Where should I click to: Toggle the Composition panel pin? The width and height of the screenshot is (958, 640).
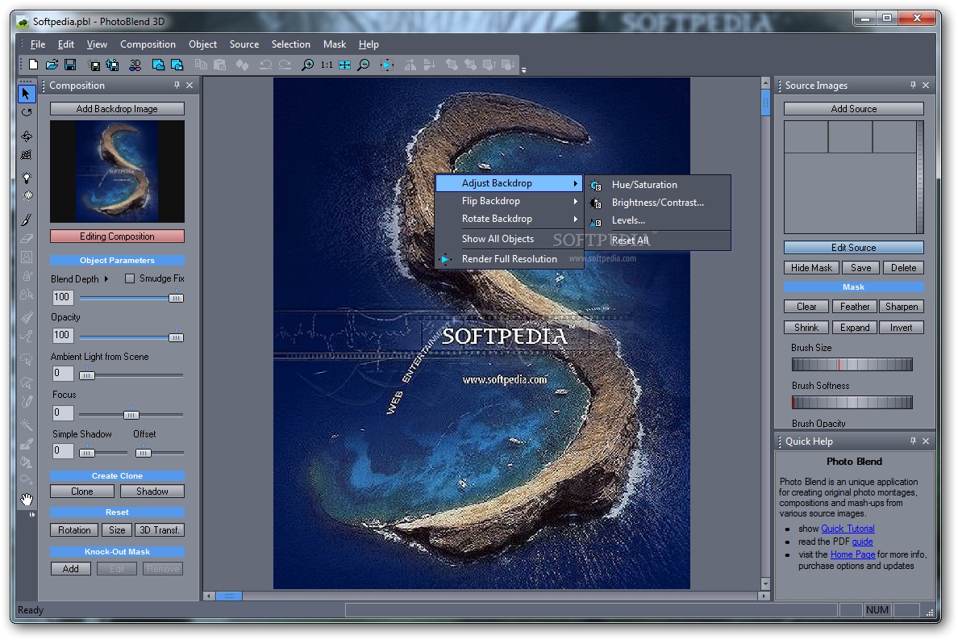(x=177, y=86)
